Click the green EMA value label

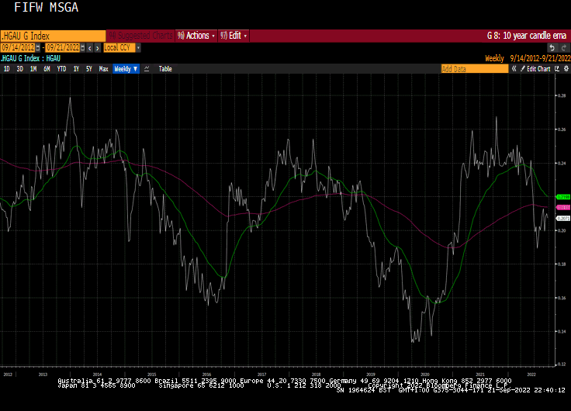pyautogui.click(x=564, y=197)
